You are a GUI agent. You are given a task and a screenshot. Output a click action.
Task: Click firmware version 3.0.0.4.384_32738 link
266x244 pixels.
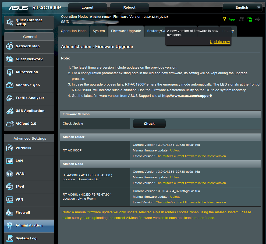[x=156, y=17]
